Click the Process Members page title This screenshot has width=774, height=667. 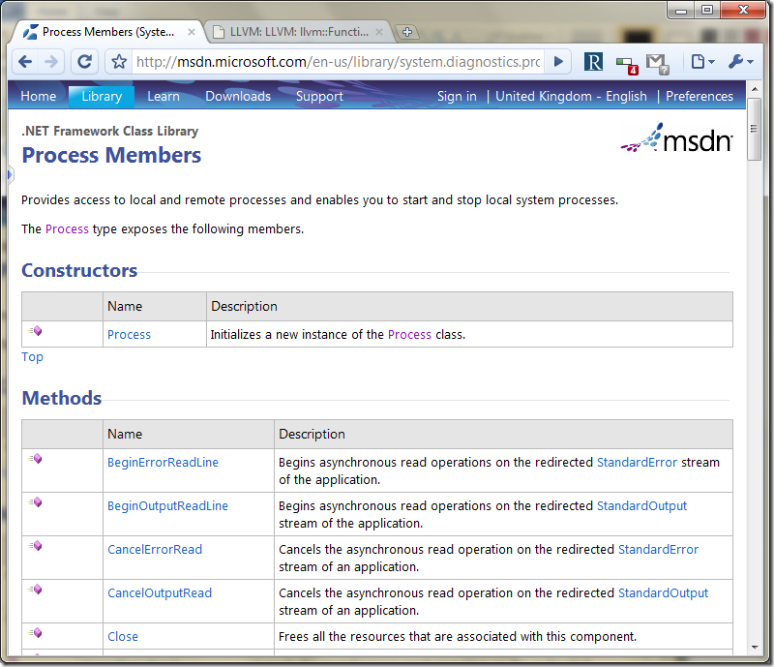click(x=111, y=155)
